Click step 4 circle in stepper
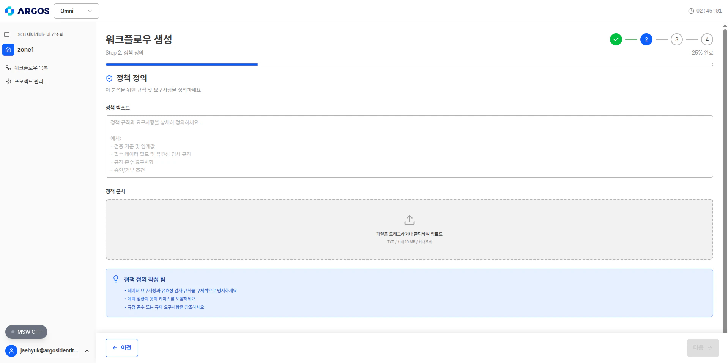This screenshot has width=728, height=363. point(707,39)
